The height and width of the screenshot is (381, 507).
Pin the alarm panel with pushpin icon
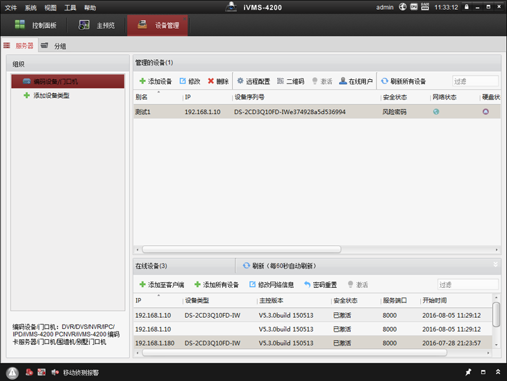click(468, 373)
